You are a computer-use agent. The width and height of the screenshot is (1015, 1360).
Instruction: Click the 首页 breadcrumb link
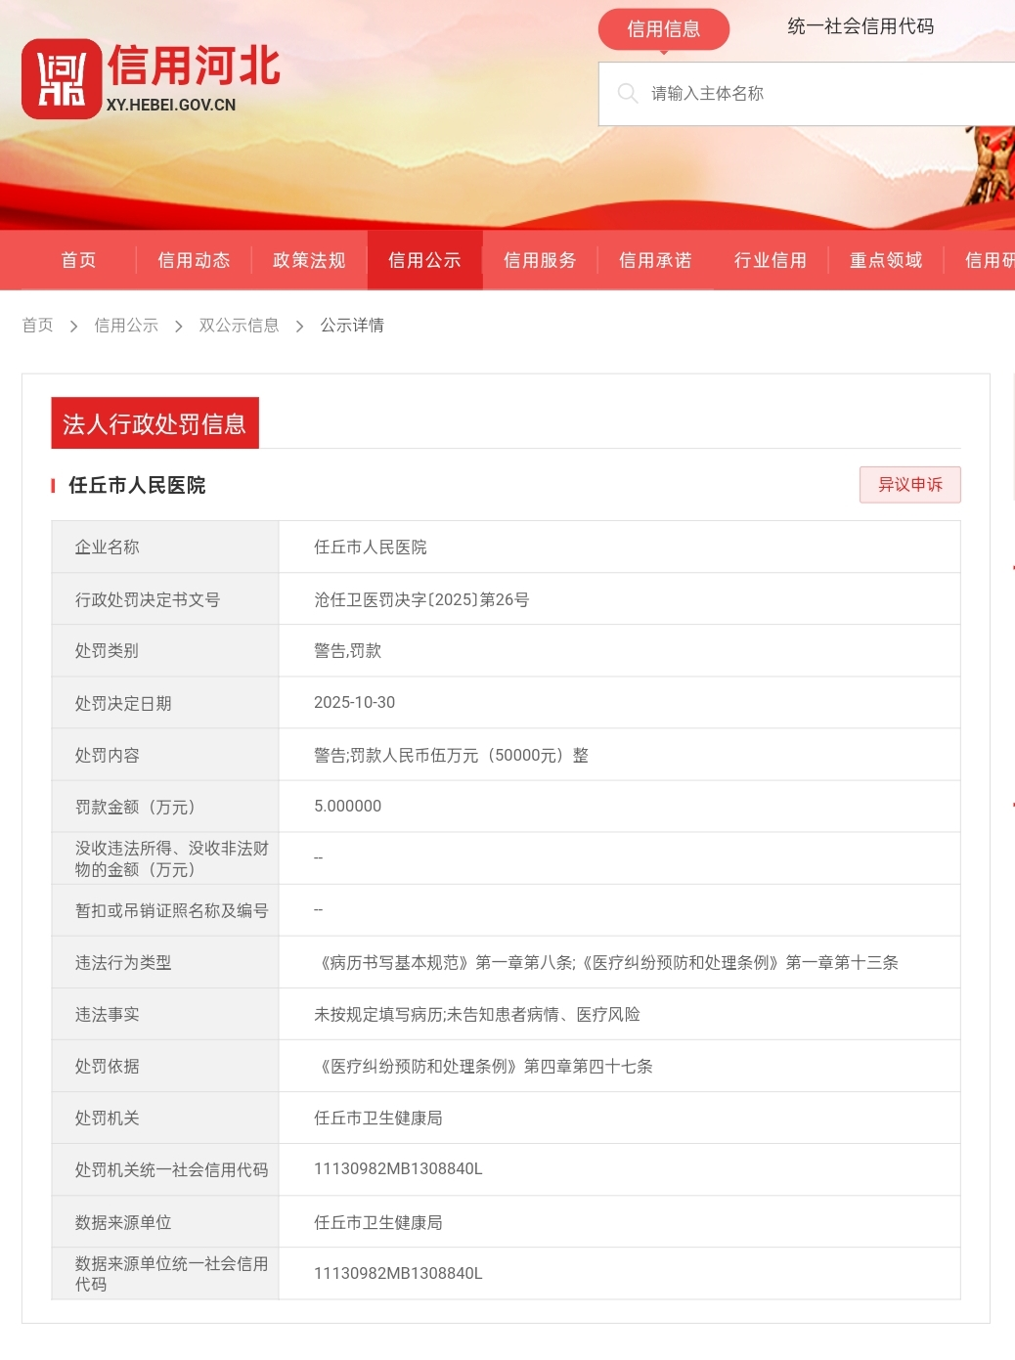coord(37,325)
